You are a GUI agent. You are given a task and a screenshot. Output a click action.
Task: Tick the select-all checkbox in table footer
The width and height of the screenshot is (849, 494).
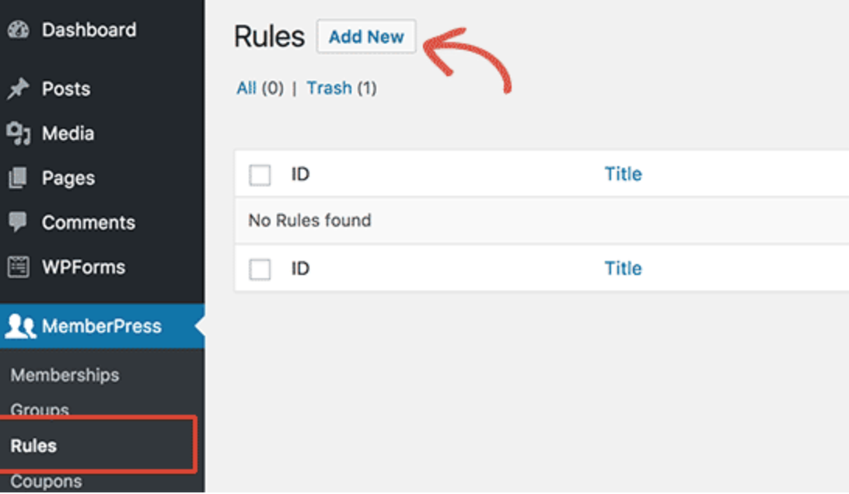coord(260,270)
